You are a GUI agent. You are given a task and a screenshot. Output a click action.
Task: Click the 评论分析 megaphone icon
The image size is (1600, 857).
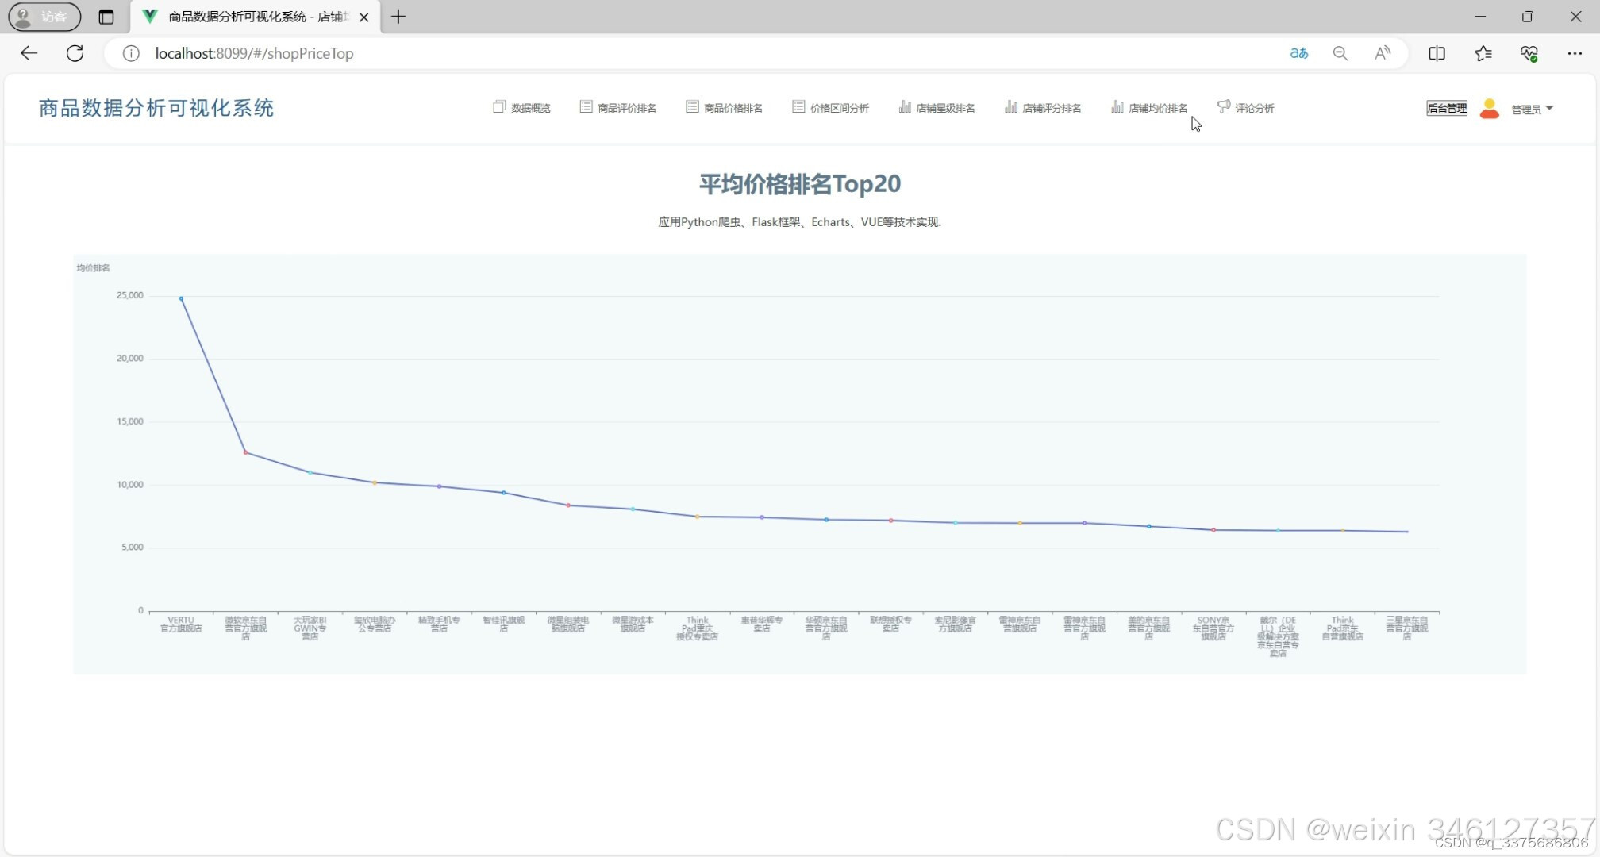click(x=1223, y=106)
